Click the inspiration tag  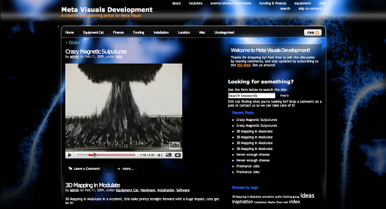[242, 202]
